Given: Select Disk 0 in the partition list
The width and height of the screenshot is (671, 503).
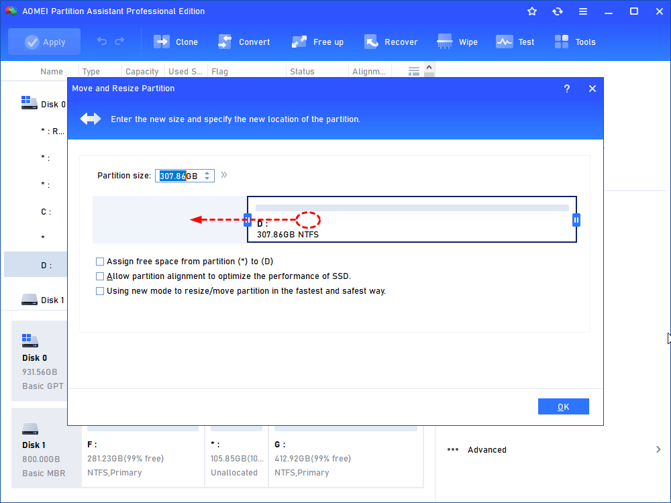Looking at the screenshot, I should (x=44, y=105).
